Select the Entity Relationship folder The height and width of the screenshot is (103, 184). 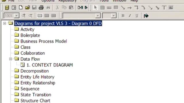[38, 83]
